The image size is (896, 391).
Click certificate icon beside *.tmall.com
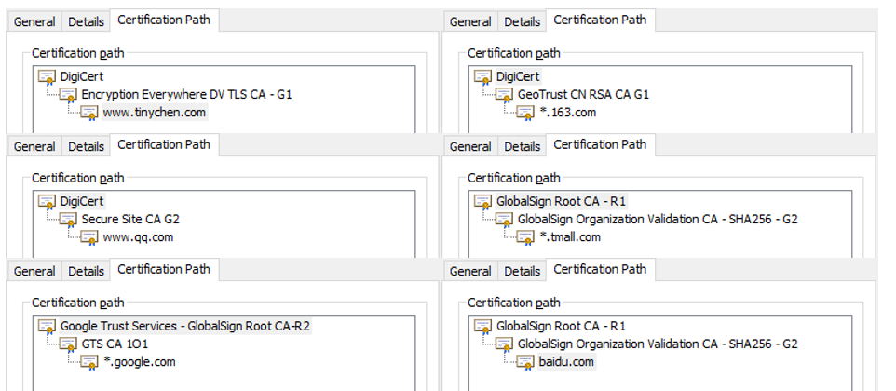[525, 237]
